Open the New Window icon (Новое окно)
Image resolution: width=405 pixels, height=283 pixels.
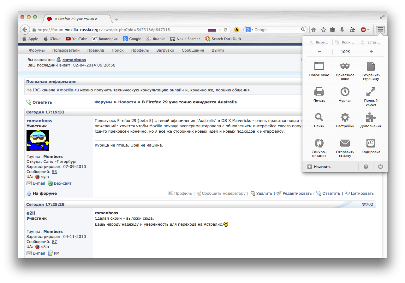pos(319,66)
